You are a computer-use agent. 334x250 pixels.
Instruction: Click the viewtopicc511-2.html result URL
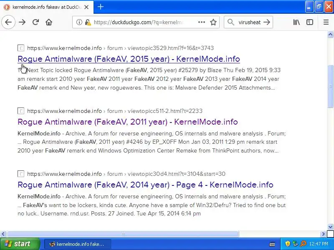114,111
